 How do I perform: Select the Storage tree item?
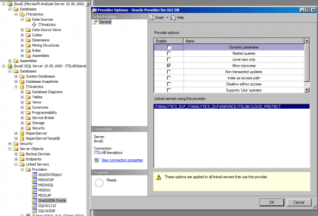tap(38, 123)
